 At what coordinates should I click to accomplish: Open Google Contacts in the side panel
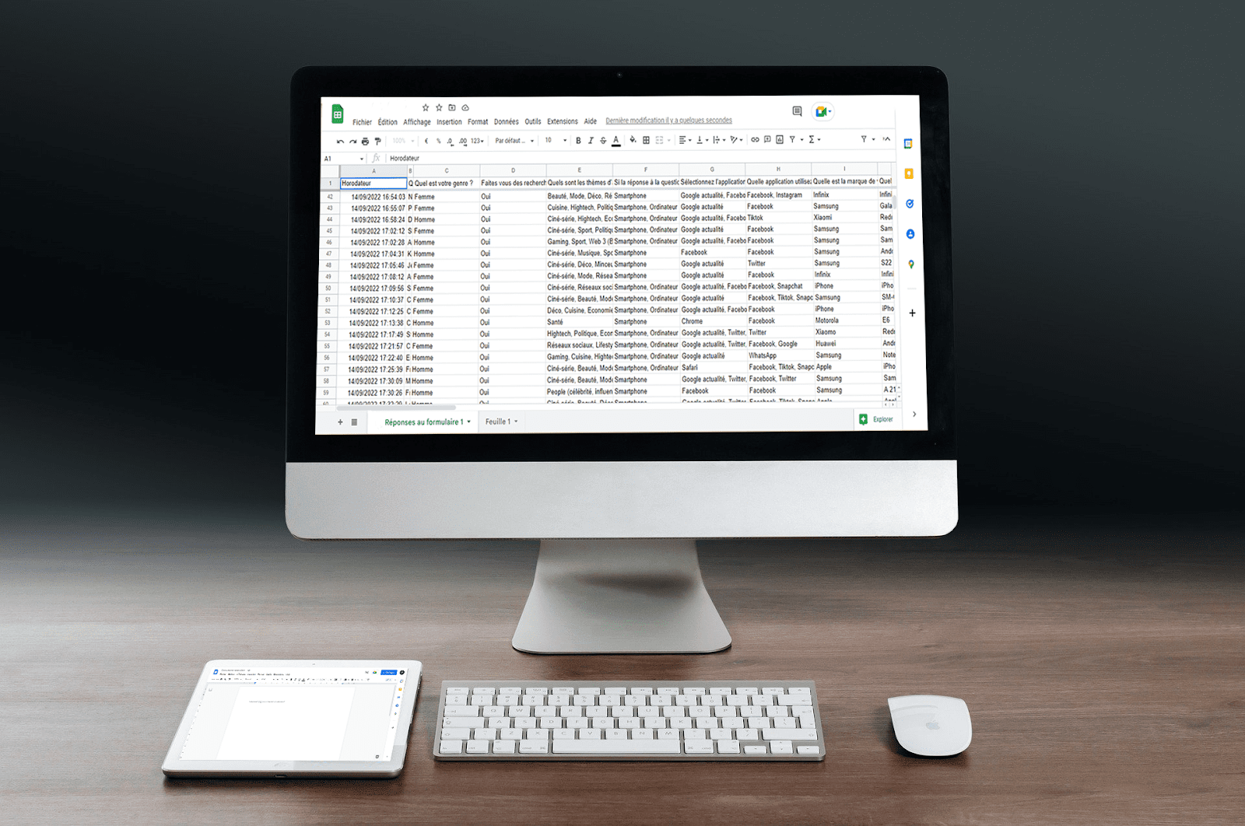point(910,234)
